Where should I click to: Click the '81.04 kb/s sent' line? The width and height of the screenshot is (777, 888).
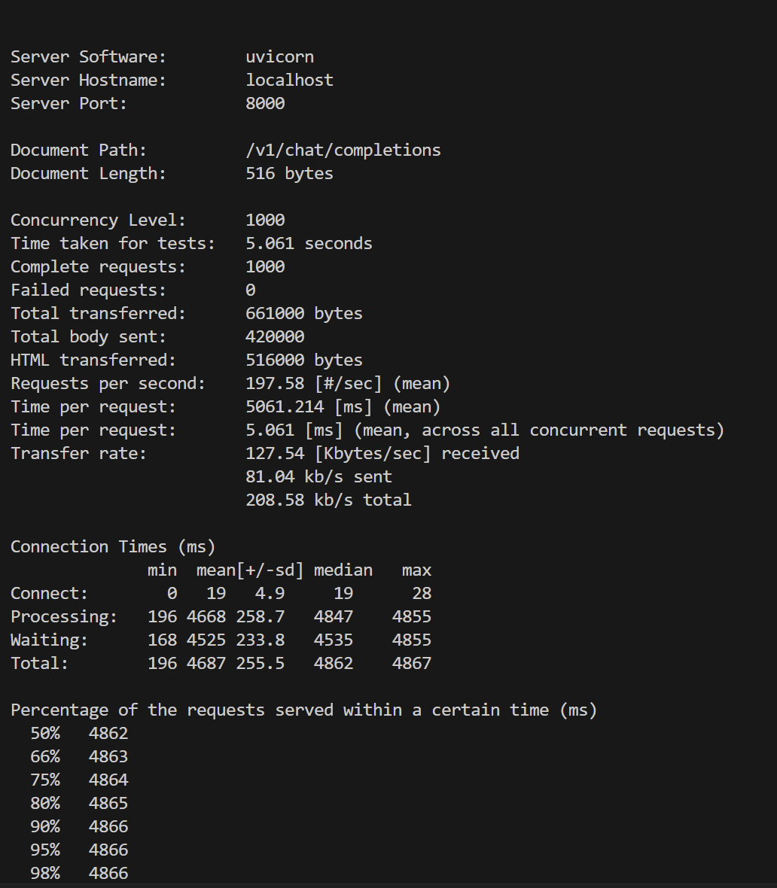click(x=318, y=477)
